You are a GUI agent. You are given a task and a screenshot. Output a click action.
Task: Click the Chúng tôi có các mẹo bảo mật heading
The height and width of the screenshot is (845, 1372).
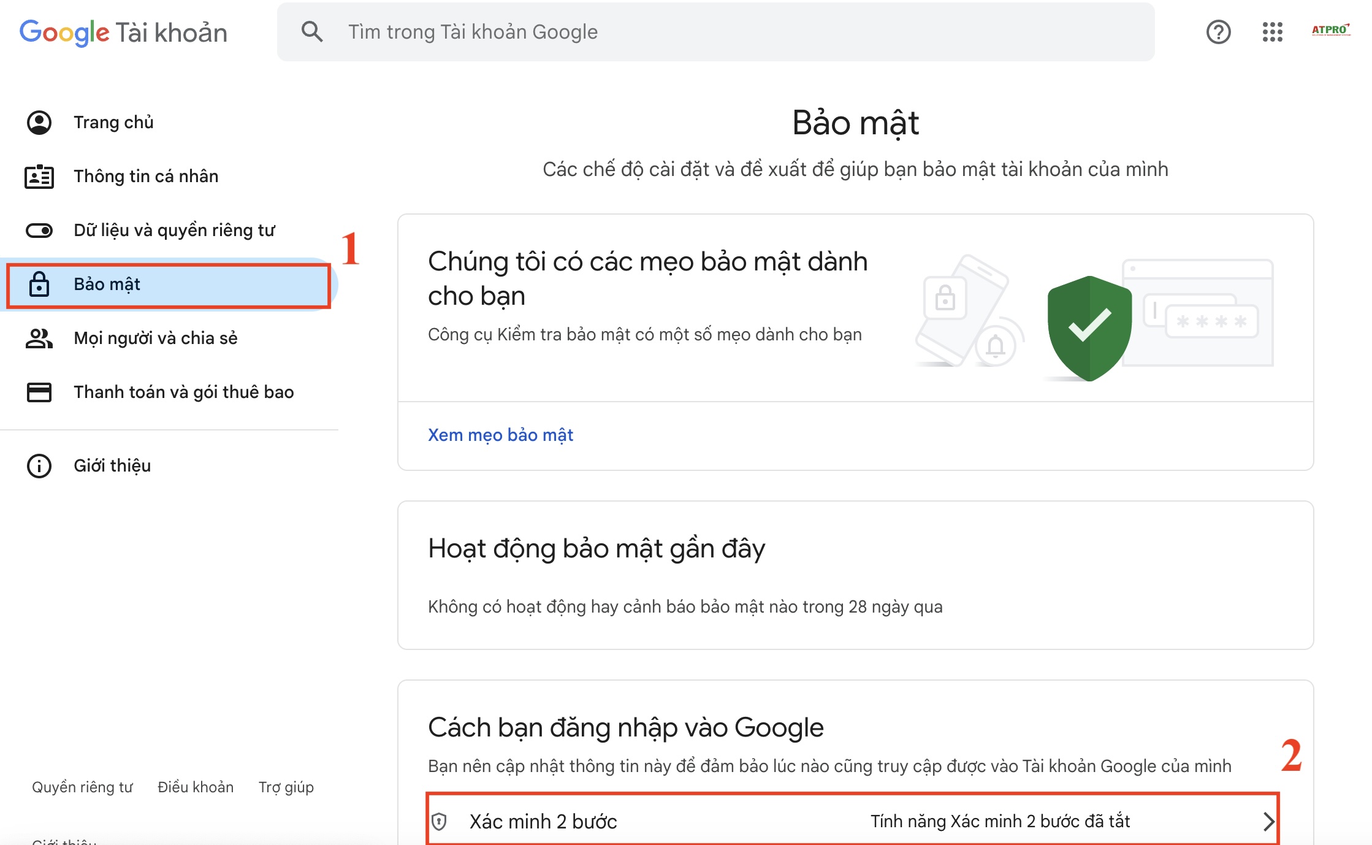pos(648,278)
